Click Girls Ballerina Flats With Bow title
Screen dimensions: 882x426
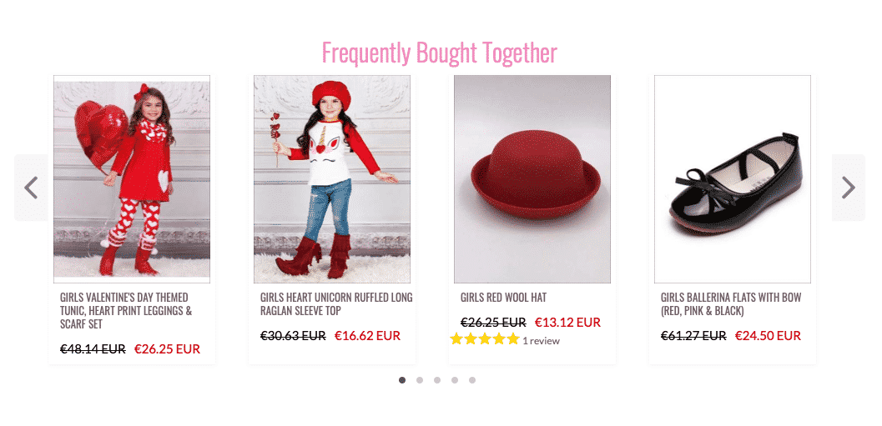[731, 304]
